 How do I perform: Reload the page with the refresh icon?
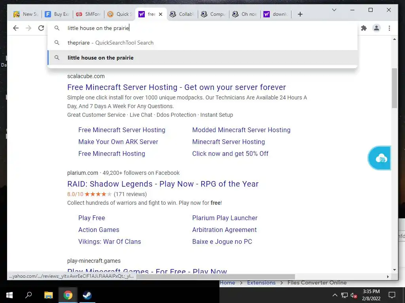(41, 28)
